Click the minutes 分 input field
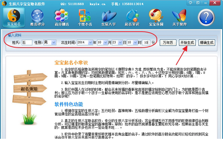Viewport: 223px width, 144px height. point(146,42)
